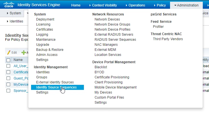Open Deployment under System
The image size is (209, 125).
[x=45, y=19]
